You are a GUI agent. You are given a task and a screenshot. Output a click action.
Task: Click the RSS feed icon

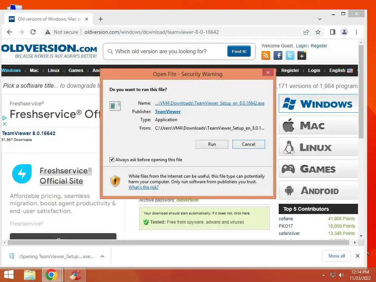(266, 56)
